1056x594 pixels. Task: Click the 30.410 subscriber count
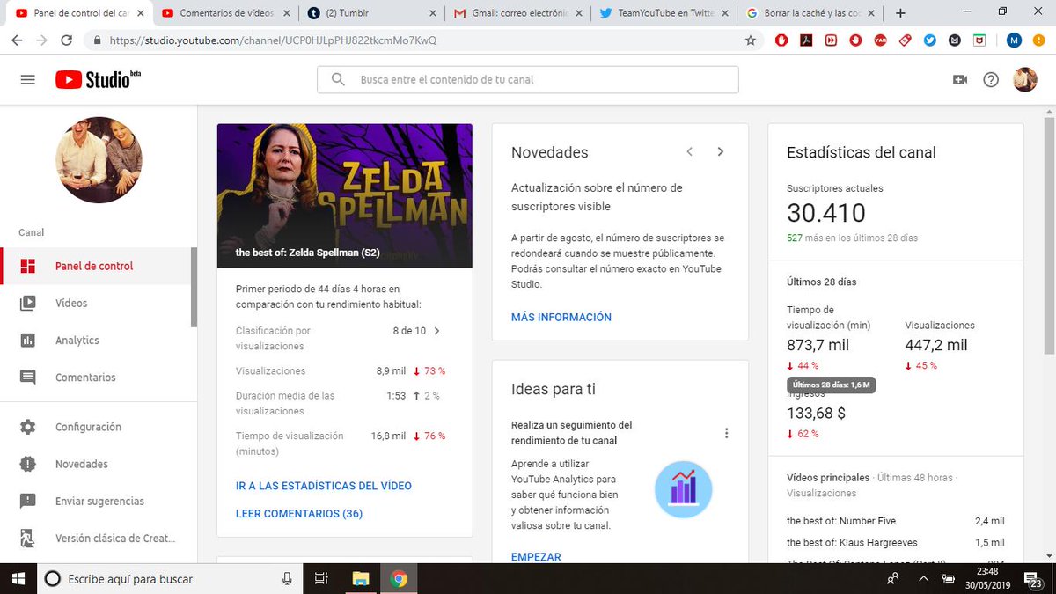825,213
